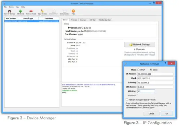Click the Current IP value 192.168.1.162

coord(80,43)
